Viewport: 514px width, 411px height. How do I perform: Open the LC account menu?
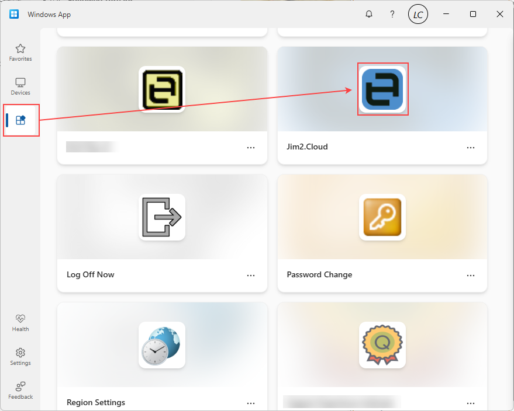(x=418, y=13)
